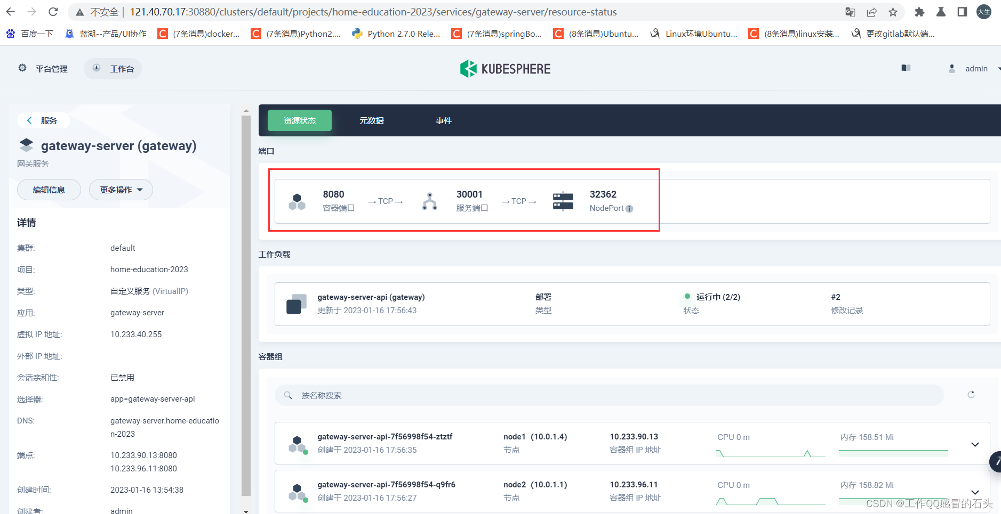Go forward with the browser forward arrow

tap(31, 12)
